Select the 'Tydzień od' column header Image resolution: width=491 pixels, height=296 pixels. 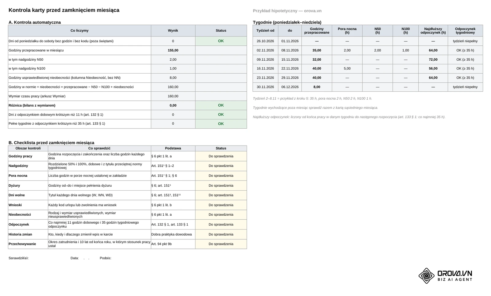(x=265, y=31)
